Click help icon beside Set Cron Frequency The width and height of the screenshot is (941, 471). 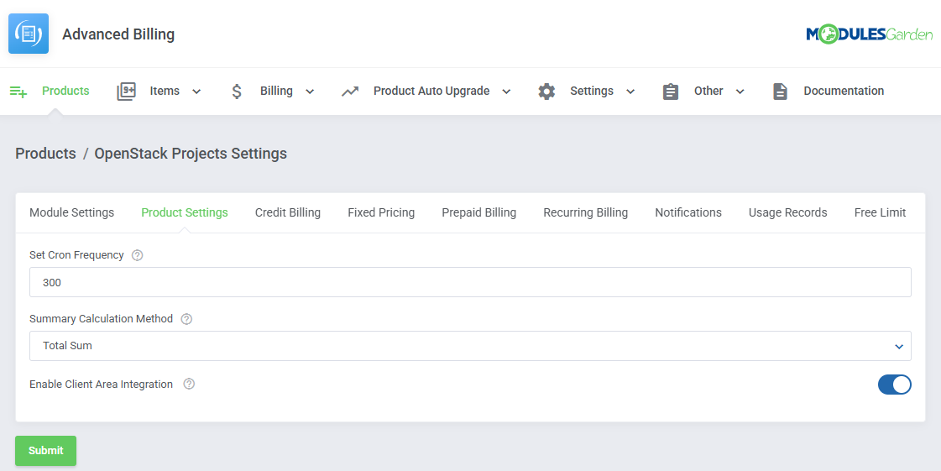tap(138, 255)
